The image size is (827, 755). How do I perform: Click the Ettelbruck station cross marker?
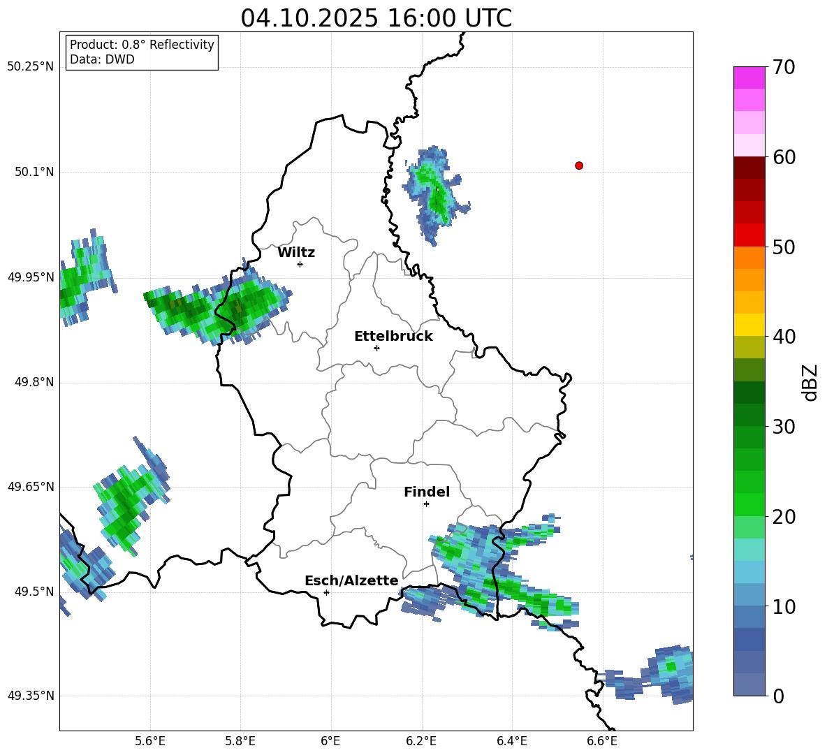376,348
